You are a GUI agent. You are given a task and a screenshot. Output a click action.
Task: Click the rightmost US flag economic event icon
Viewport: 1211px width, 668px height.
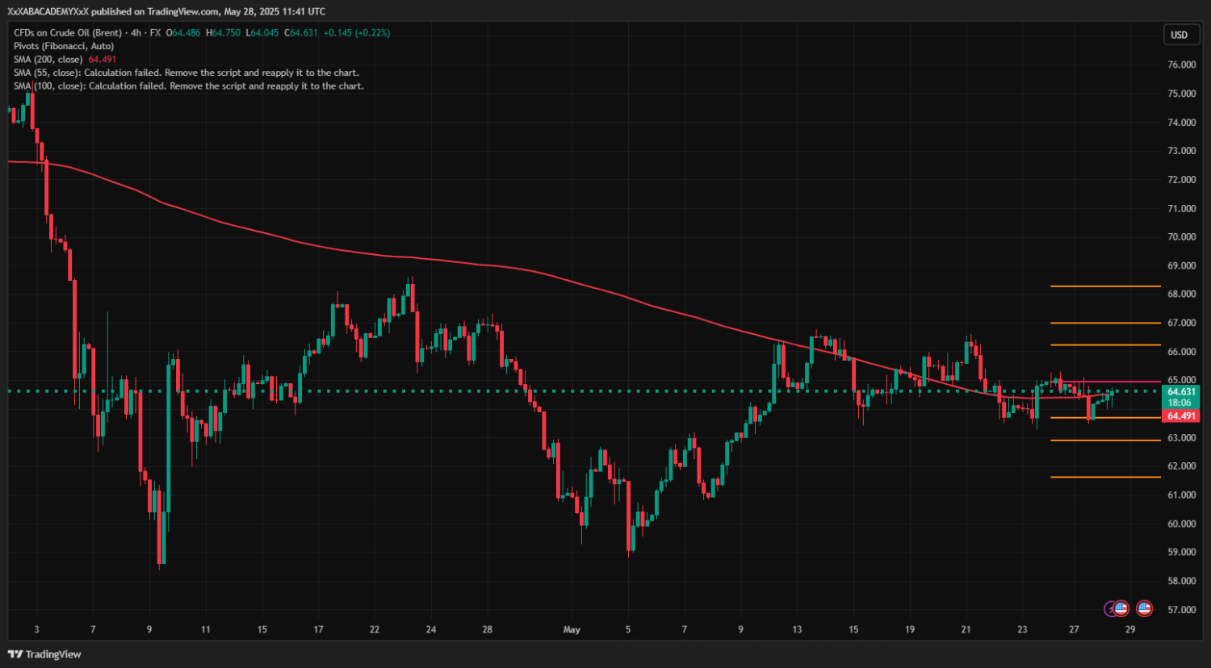pos(1144,608)
